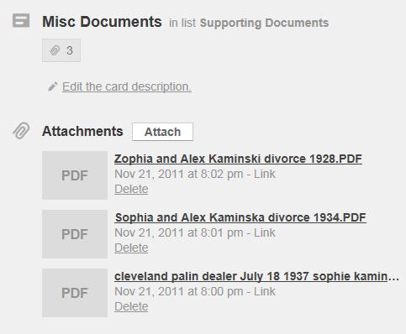Open the PDF thumbnail for the Cleveland Plain Dealer file
Screen dimensions: 406x334
(75, 293)
